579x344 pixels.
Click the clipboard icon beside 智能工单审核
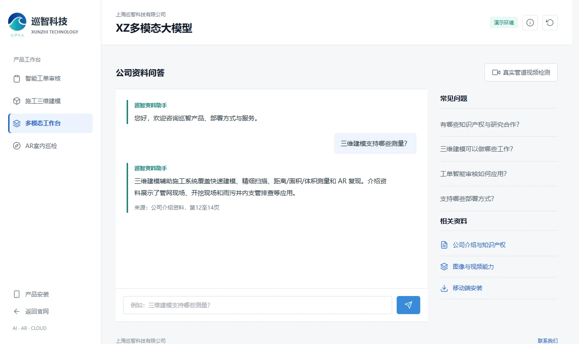[x=17, y=79]
